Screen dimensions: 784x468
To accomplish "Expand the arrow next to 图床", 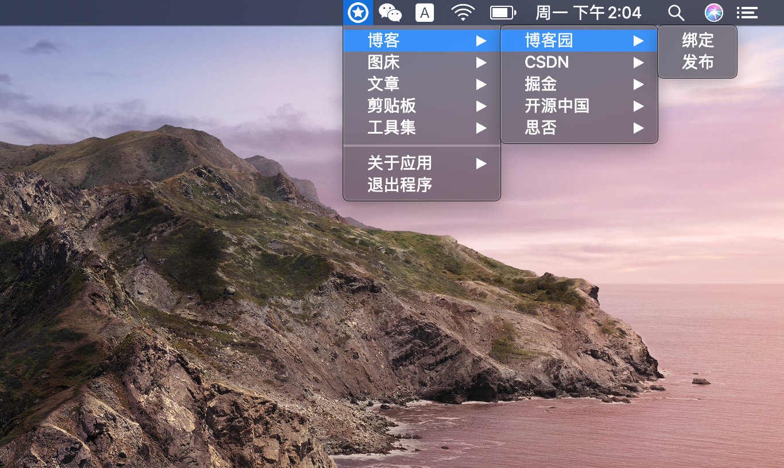I will coord(481,63).
